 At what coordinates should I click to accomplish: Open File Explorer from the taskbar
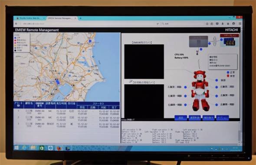[x=33, y=148]
